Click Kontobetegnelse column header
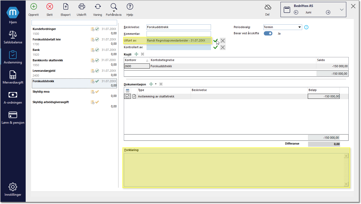 233,60
